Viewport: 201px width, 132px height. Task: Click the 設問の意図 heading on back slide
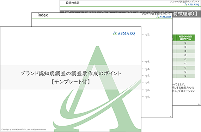[73, 3]
